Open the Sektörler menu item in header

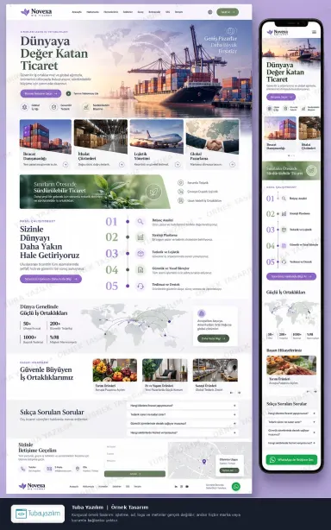pos(128,12)
